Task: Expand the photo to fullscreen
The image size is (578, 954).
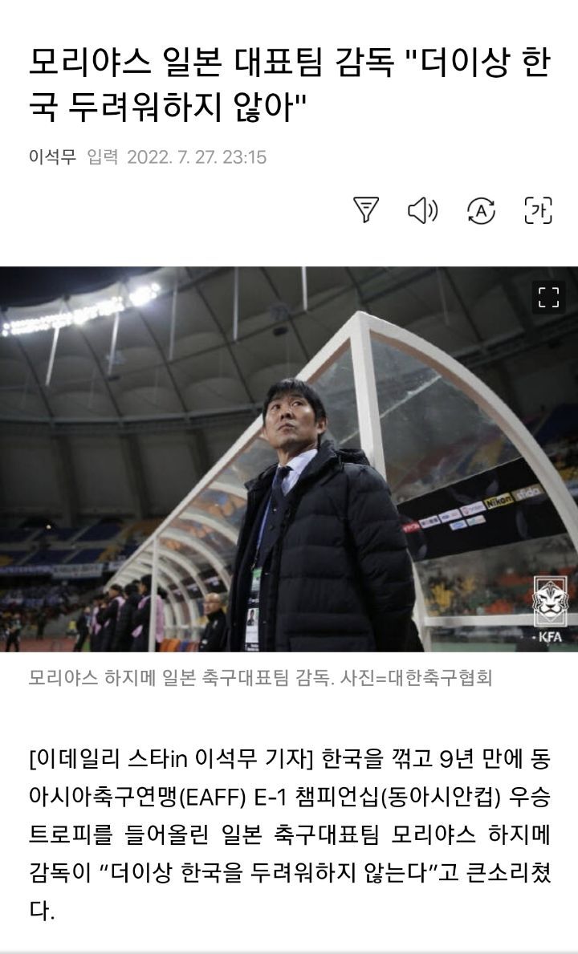Action: tap(548, 298)
